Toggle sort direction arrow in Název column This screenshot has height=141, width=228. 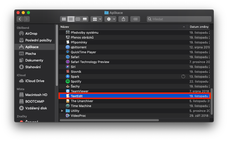(x=184, y=27)
